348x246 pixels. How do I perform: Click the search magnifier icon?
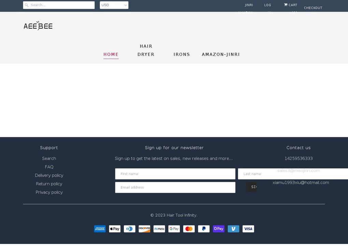(27, 5)
